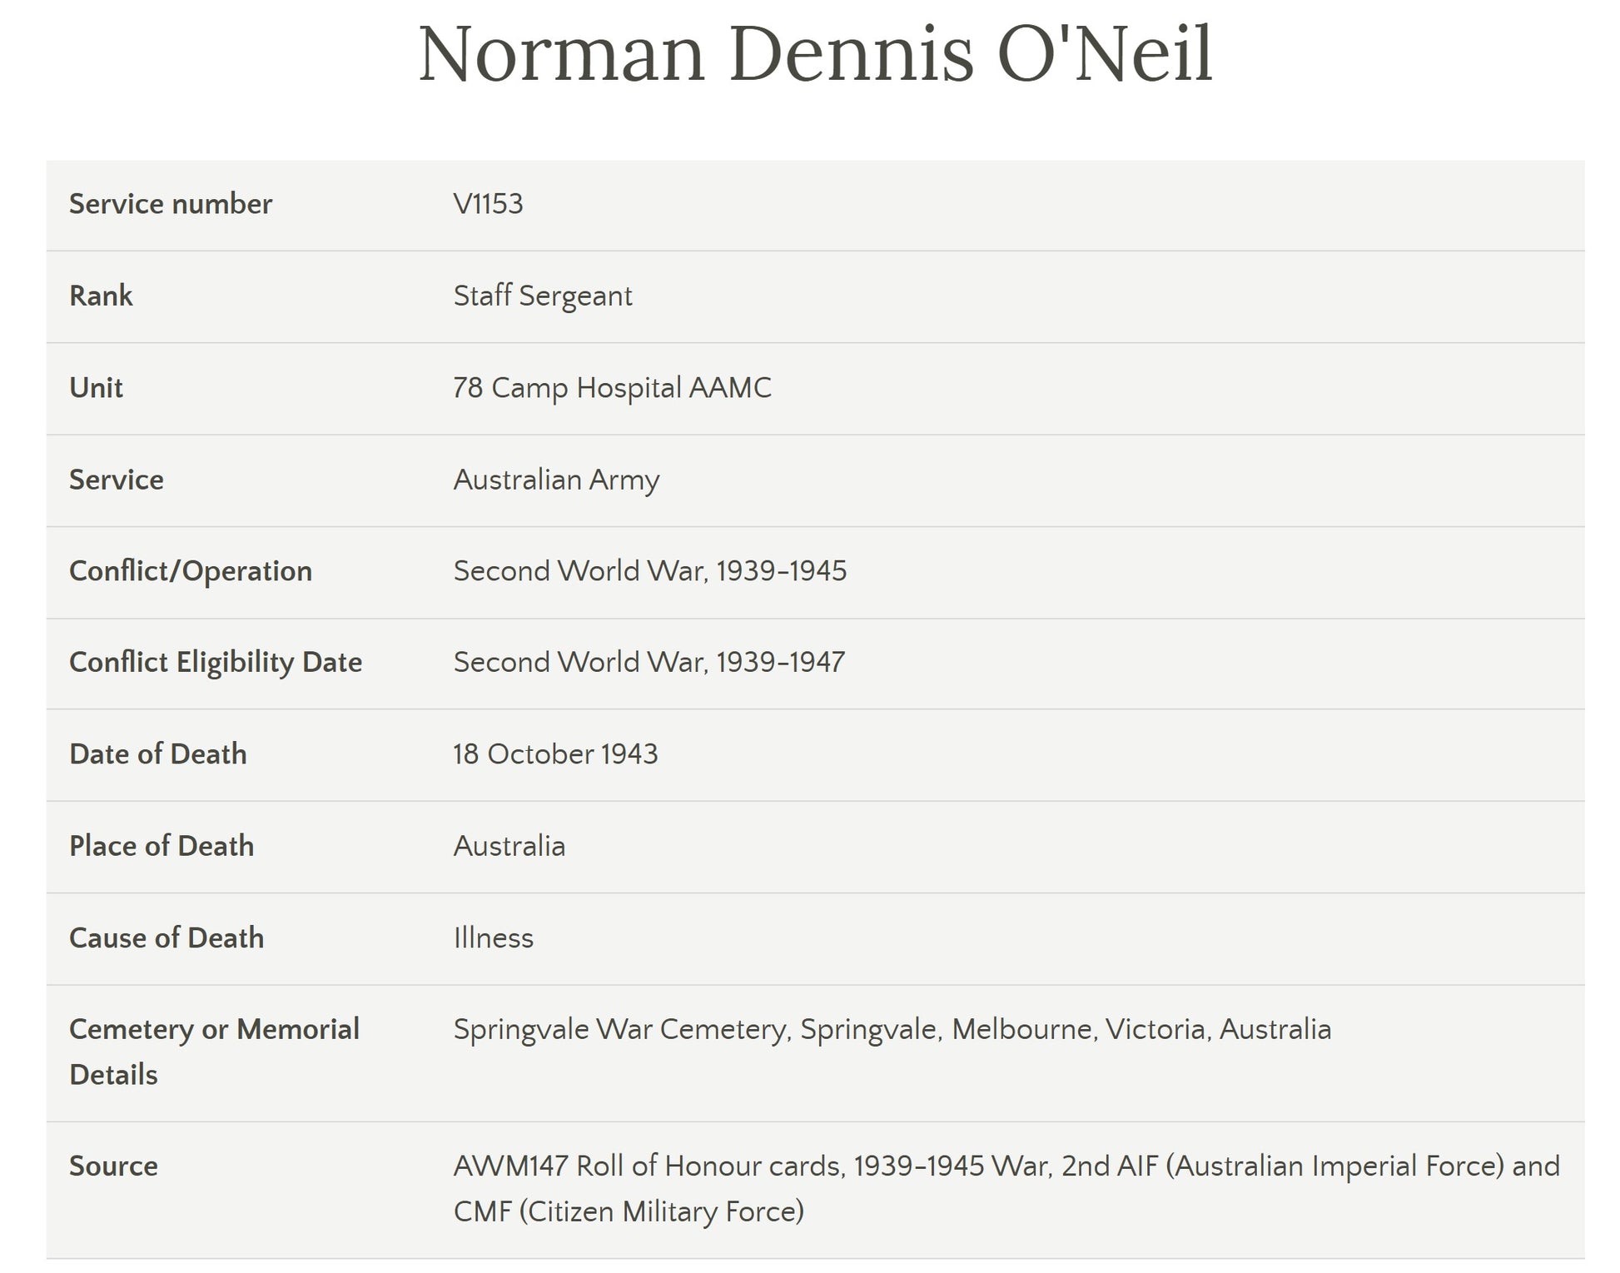Click the Place of Death label
This screenshot has width=1620, height=1273.
[x=162, y=846]
